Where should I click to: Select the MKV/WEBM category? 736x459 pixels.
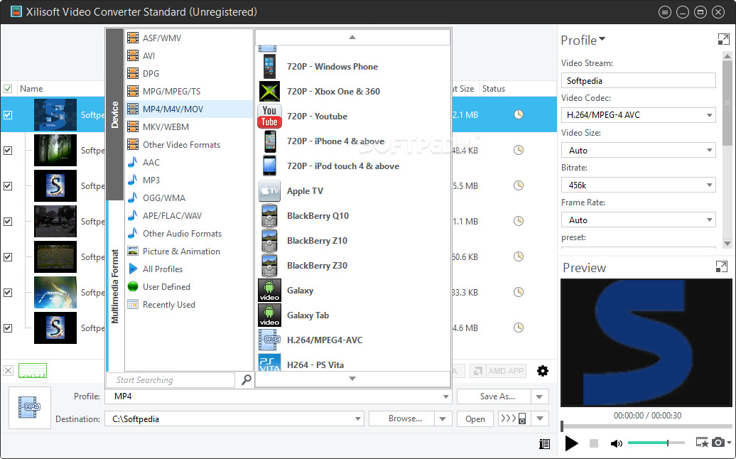pos(189,127)
